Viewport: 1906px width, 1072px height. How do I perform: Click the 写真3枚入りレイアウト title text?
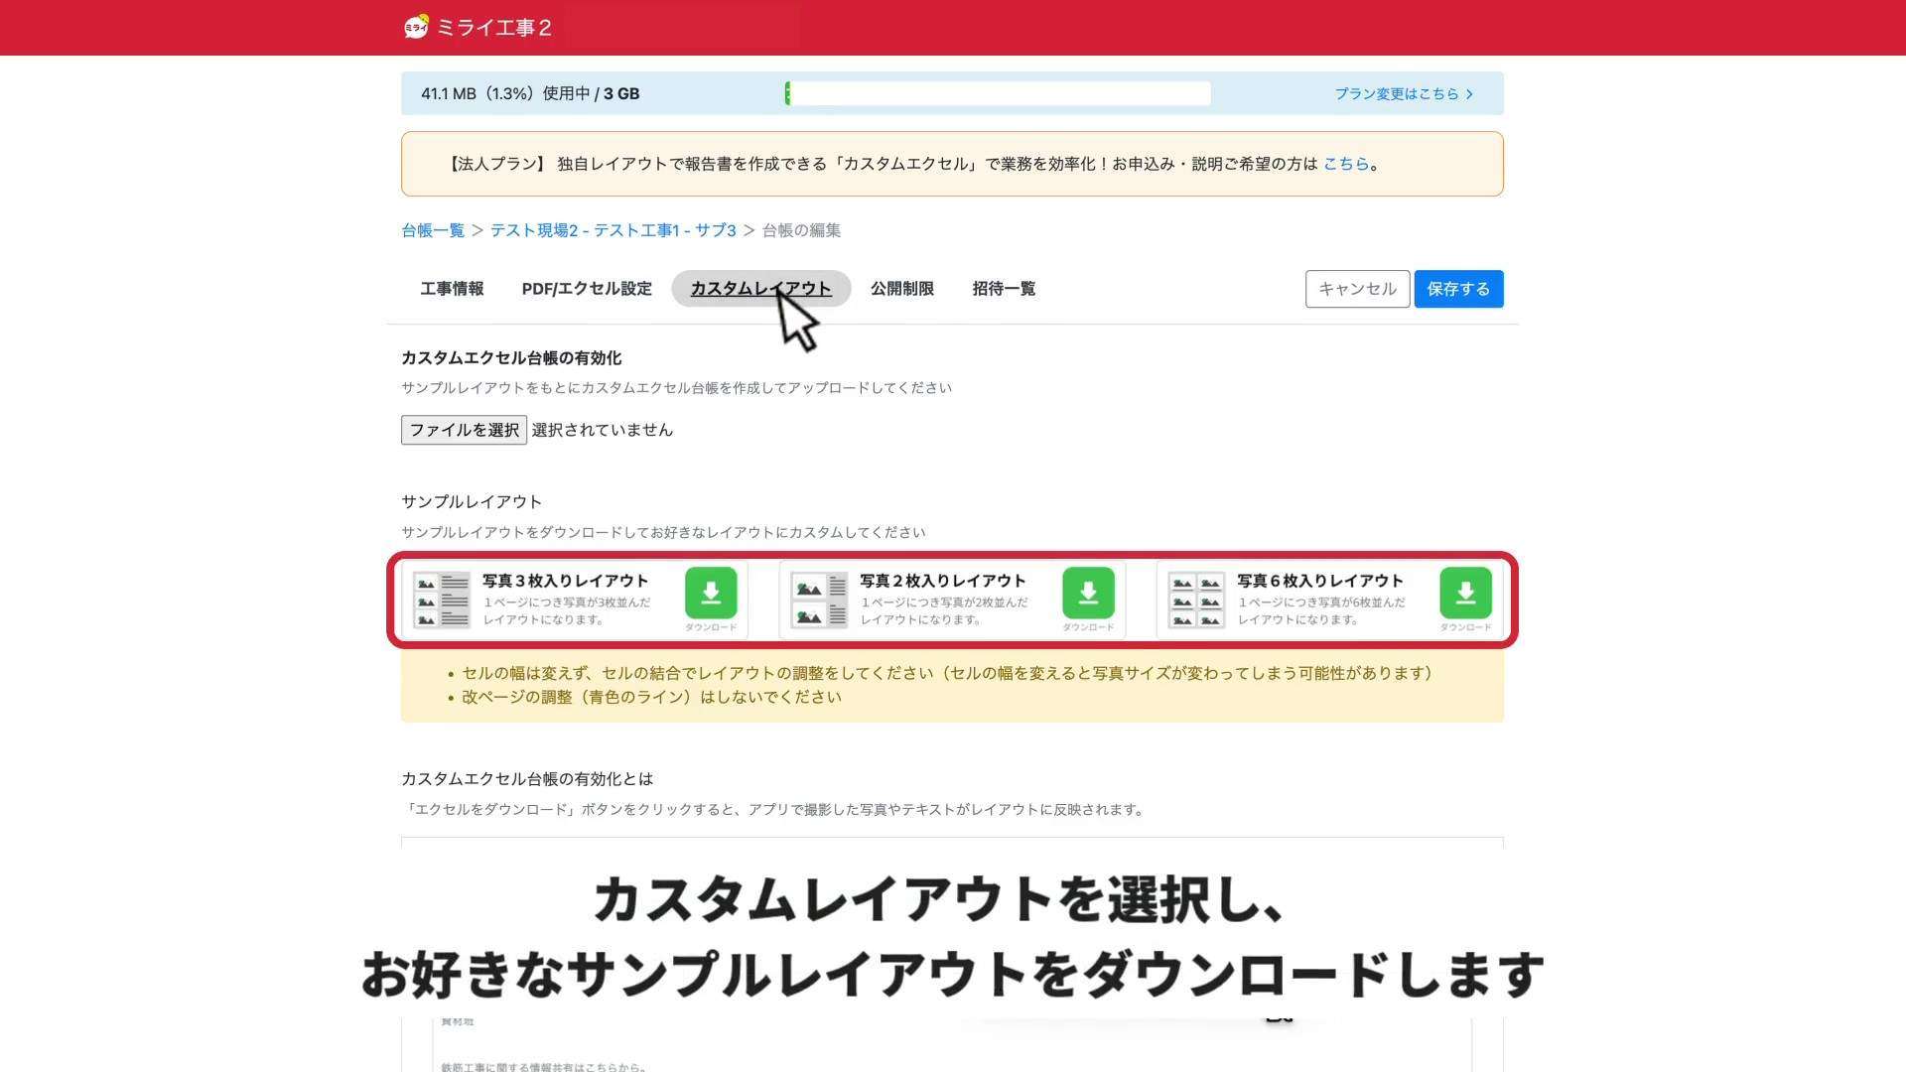click(566, 581)
